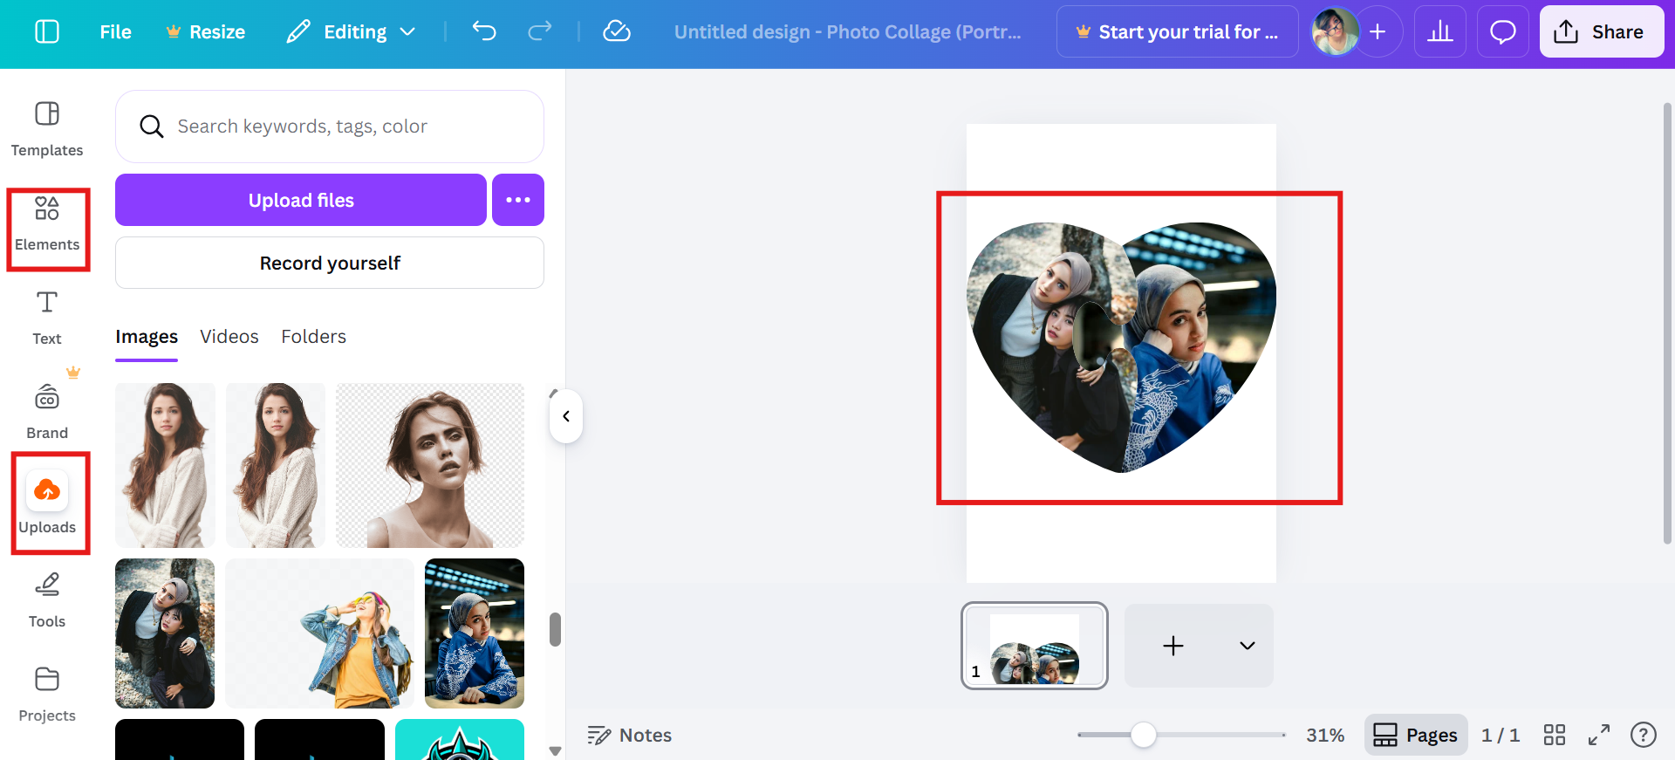Expand the Editing mode dropdown
Viewport: 1675px width, 760px height.
pos(351,32)
